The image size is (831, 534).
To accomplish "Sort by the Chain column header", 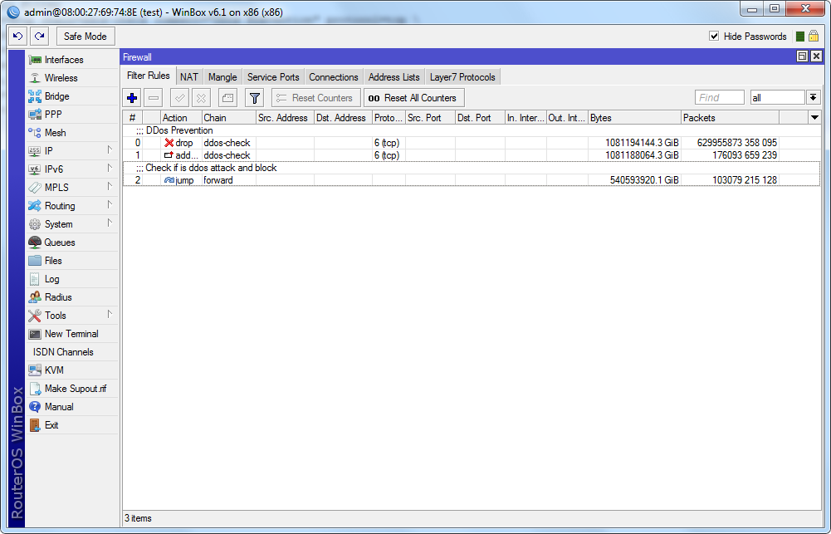I will 229,118.
